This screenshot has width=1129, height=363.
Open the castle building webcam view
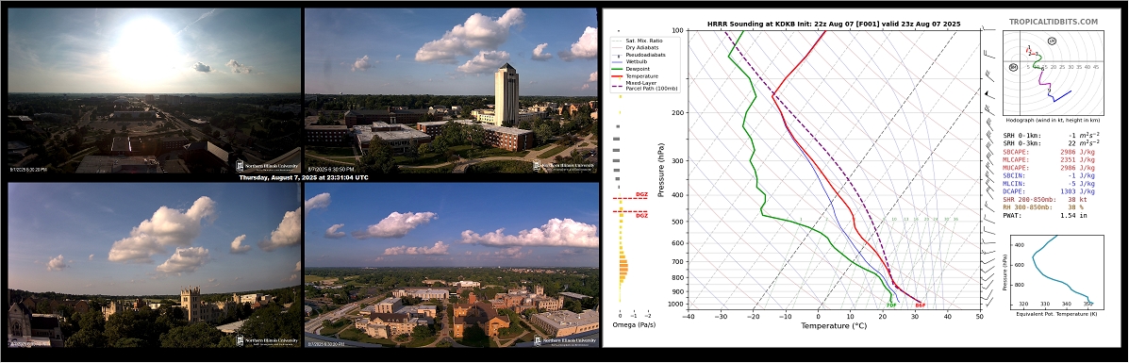tap(154, 266)
